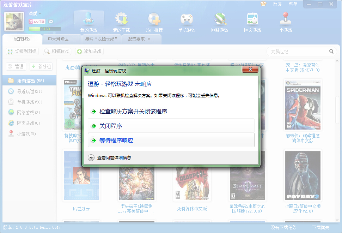The width and height of the screenshot is (342, 233).
Task: Click the Lv 75 level badge
Action: click(37, 22)
